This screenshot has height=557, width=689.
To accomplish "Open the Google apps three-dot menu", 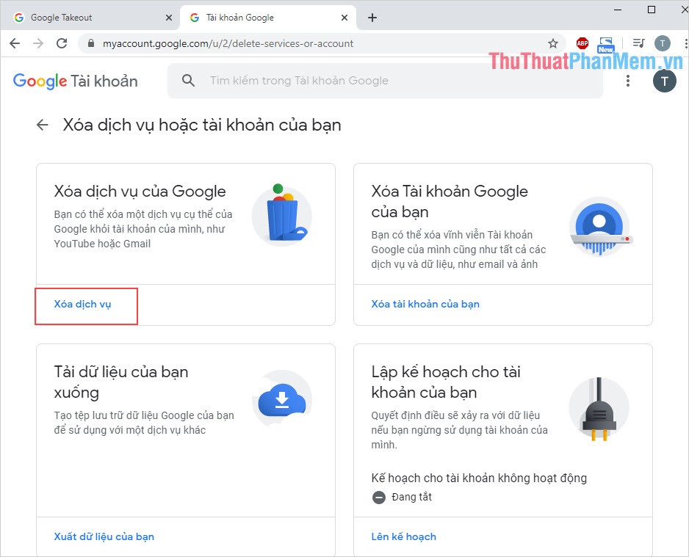I will coord(628,81).
